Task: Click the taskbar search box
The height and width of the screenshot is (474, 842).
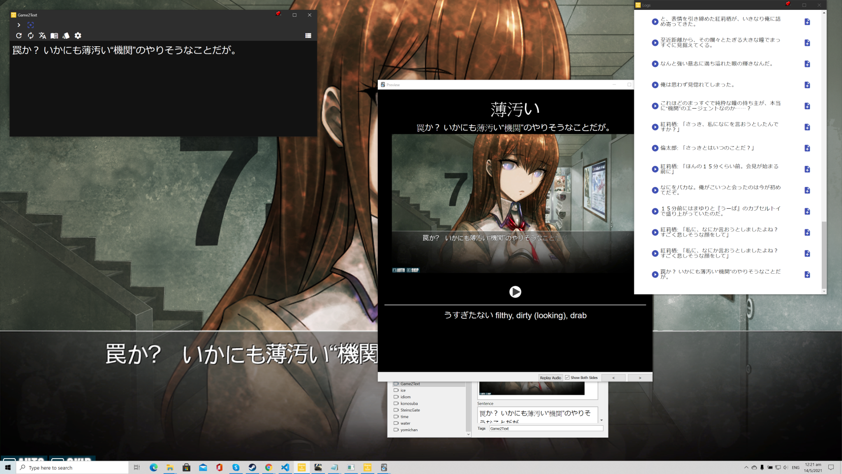Action: pyautogui.click(x=72, y=467)
